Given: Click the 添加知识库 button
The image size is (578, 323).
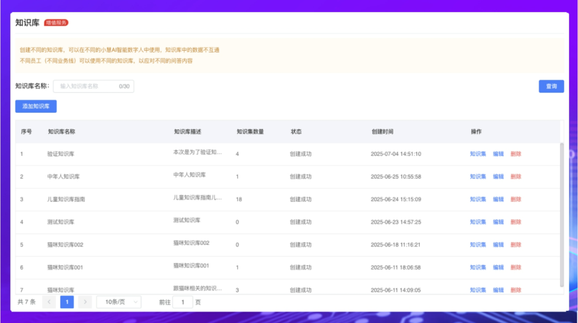Looking at the screenshot, I should (36, 106).
